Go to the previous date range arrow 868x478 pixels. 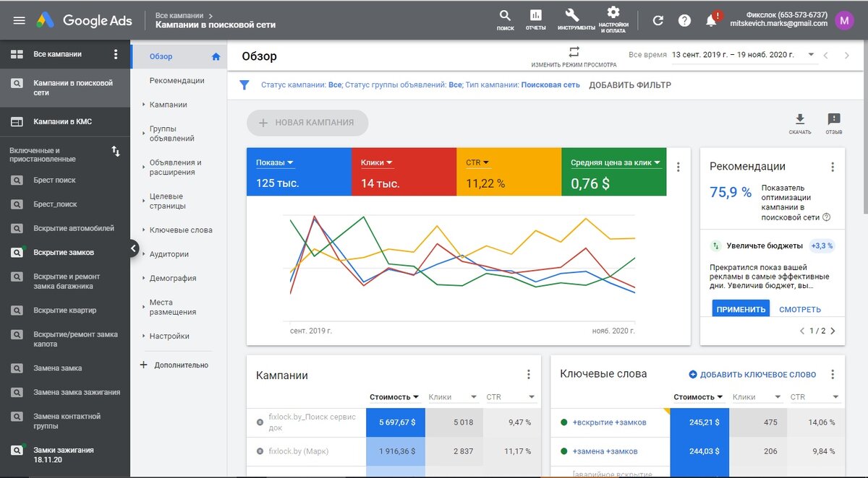[x=825, y=55]
